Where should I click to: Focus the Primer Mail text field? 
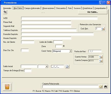(46, 22)
